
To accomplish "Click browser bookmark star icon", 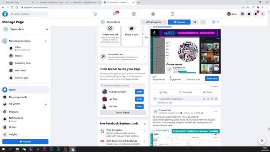I will (248, 8).
